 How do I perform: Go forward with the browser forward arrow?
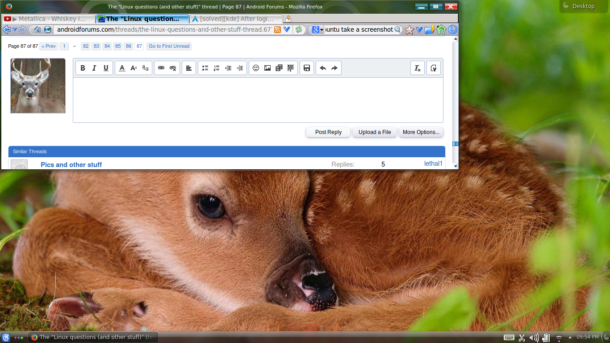point(22,29)
